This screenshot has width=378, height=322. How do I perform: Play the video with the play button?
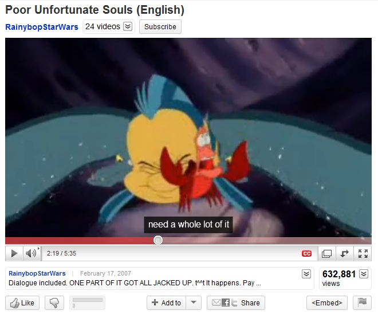pyautogui.click(x=14, y=253)
